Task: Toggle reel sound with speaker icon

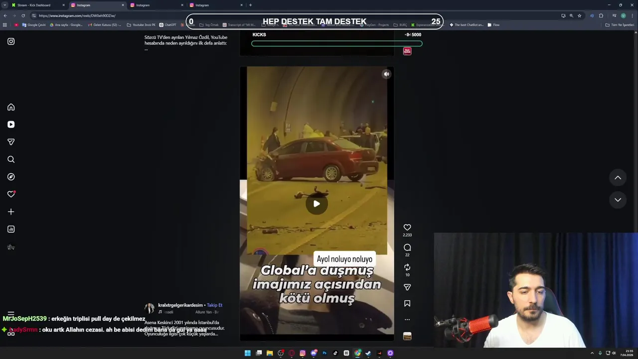Action: click(386, 74)
